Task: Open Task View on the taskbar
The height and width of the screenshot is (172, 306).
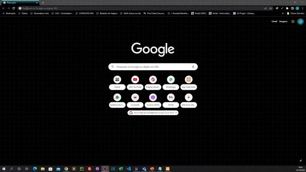Action: click(x=27, y=169)
